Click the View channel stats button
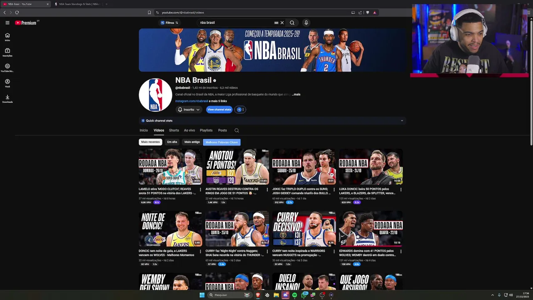 (219, 110)
